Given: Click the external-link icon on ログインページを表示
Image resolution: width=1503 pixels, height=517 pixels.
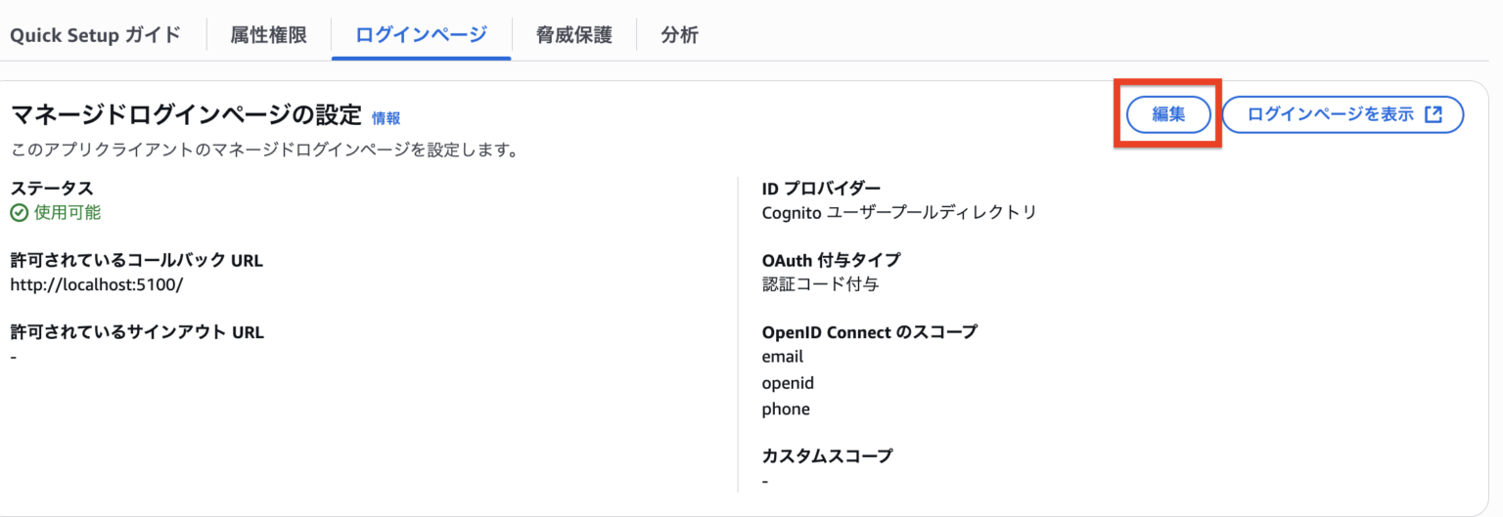Looking at the screenshot, I should pyautogui.click(x=1434, y=114).
